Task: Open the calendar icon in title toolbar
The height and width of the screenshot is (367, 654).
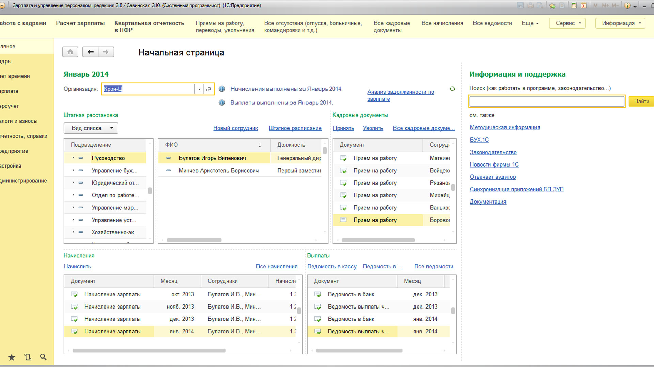Action: point(584,5)
